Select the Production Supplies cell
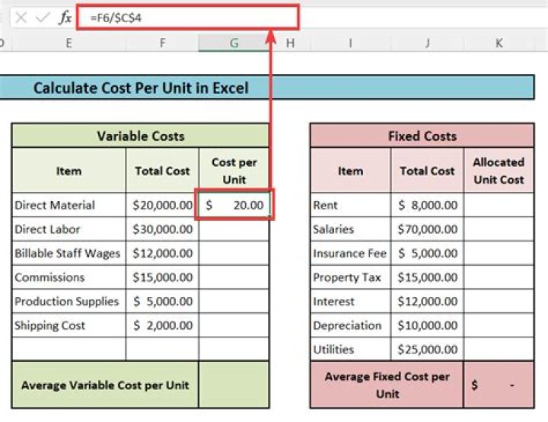548x422 pixels. coord(68,302)
